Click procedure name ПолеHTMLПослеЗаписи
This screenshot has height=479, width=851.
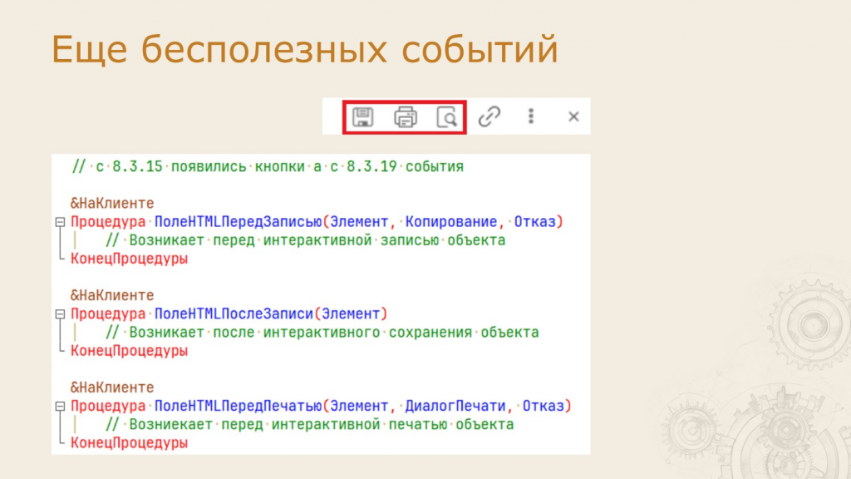[234, 314]
